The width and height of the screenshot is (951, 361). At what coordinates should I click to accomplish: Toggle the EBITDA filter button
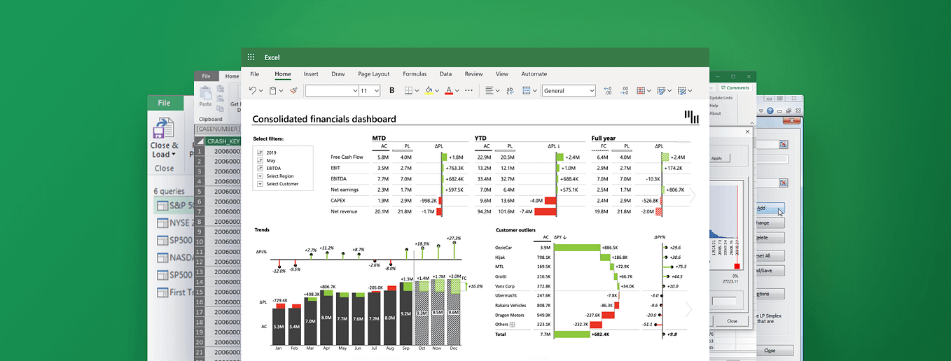click(x=260, y=168)
